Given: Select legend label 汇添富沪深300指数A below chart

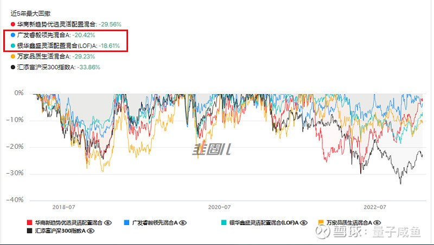Looking at the screenshot, I should pyautogui.click(x=60, y=231).
